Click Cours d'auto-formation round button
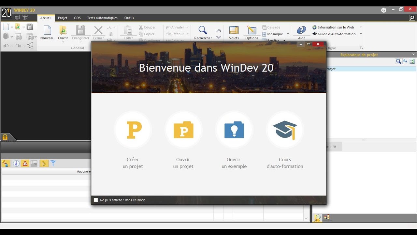The image size is (417, 235). (285, 130)
